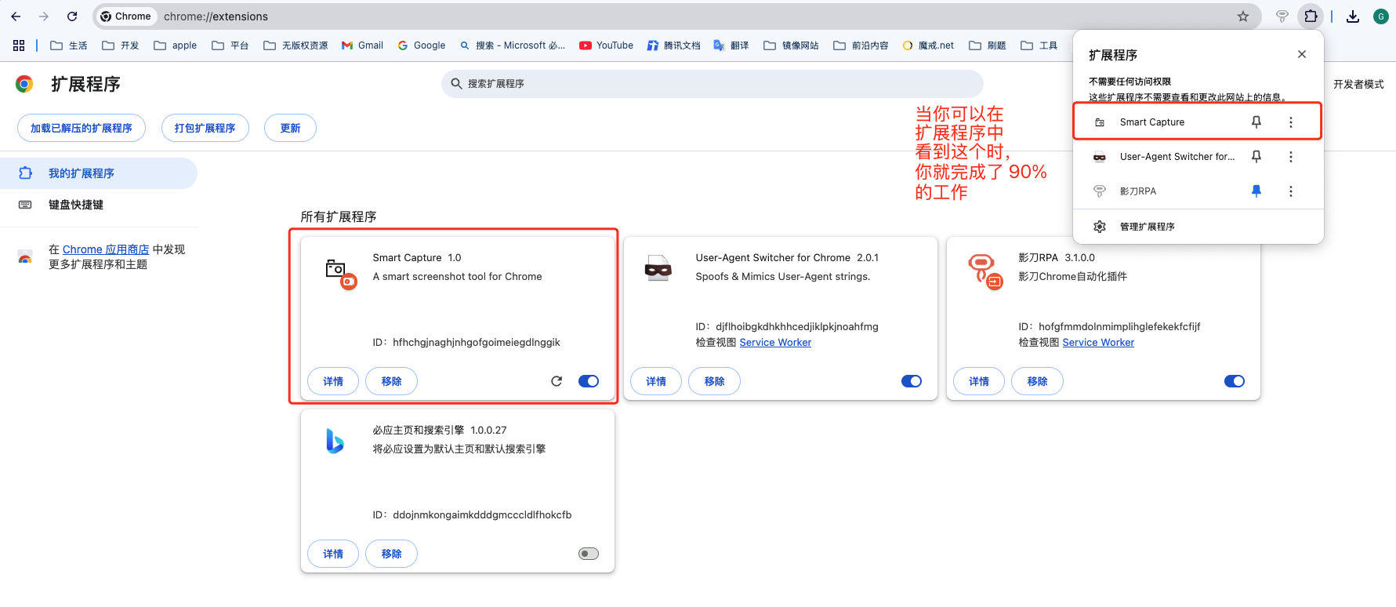Select 键盘快捷键 in the sidebar
This screenshot has height=607, width=1396.
(99, 205)
